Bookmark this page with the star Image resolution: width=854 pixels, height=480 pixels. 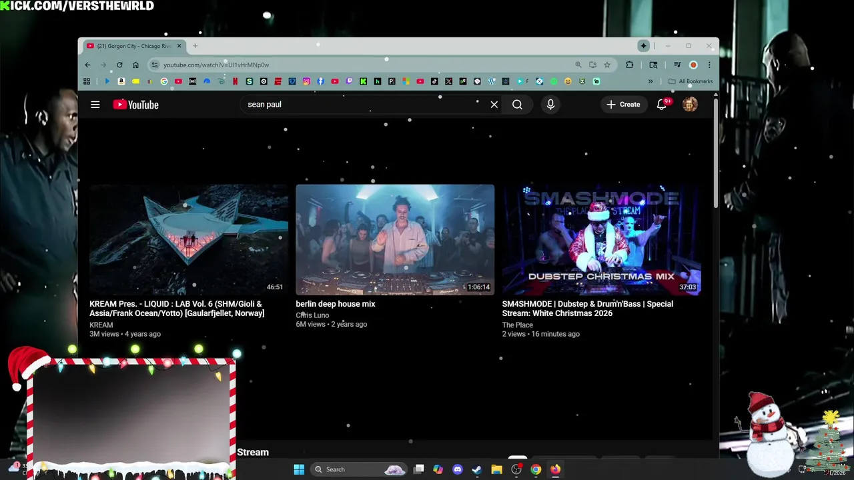[607, 65]
